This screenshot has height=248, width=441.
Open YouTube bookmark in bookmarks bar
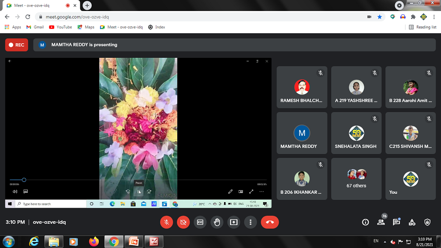click(x=60, y=27)
